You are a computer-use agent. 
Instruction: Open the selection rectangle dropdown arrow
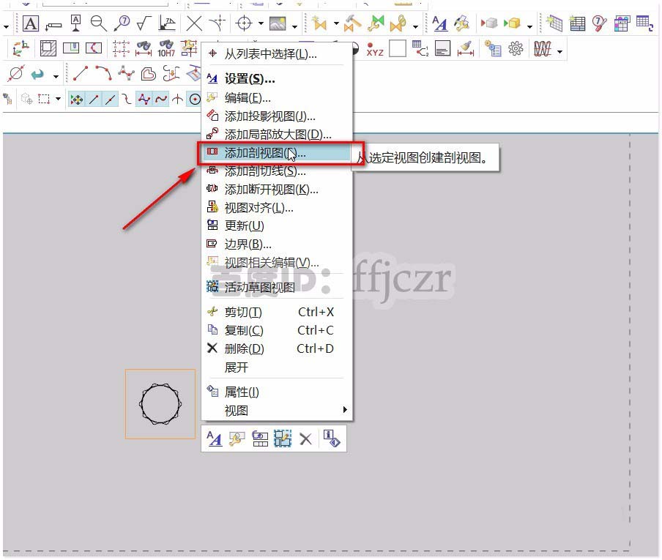(58, 99)
